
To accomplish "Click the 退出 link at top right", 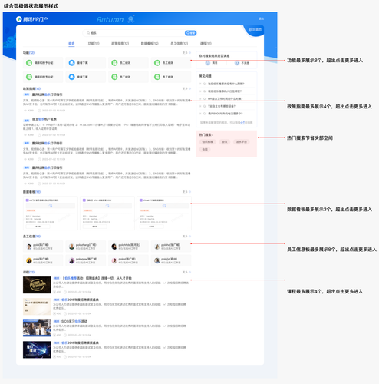I will [261, 18].
